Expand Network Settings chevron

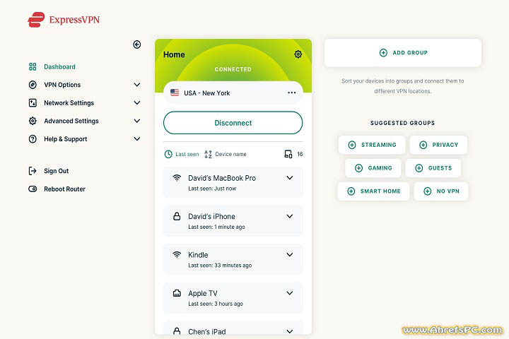point(137,103)
